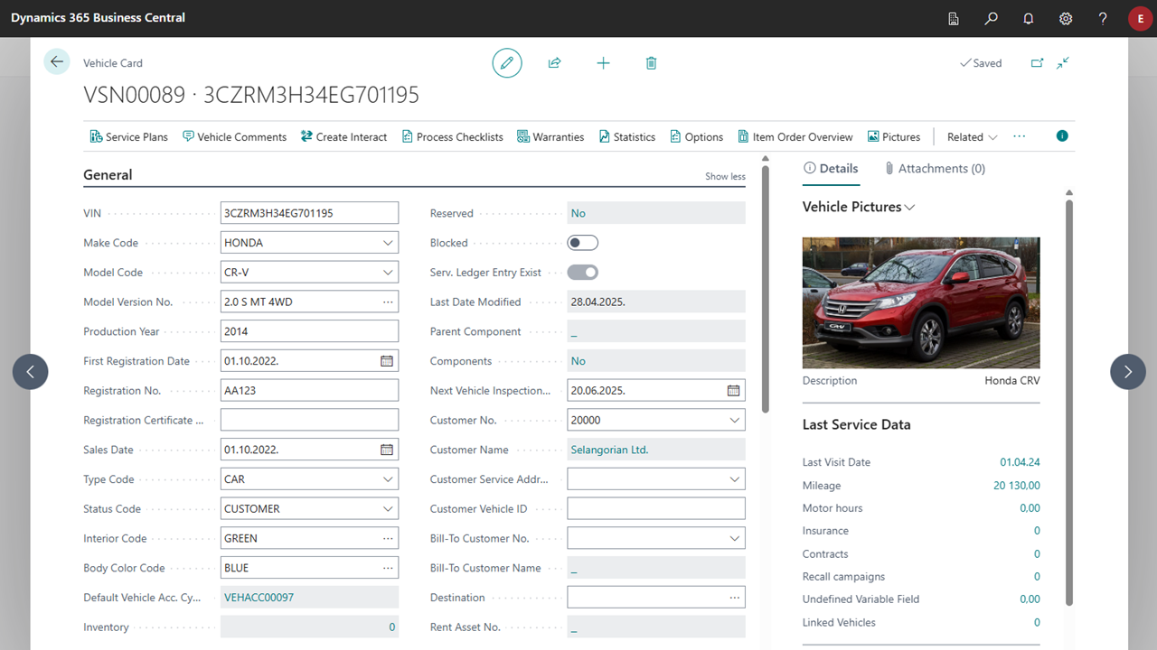Click the blue info icon on action bar
1157x650 pixels.
1062,136
